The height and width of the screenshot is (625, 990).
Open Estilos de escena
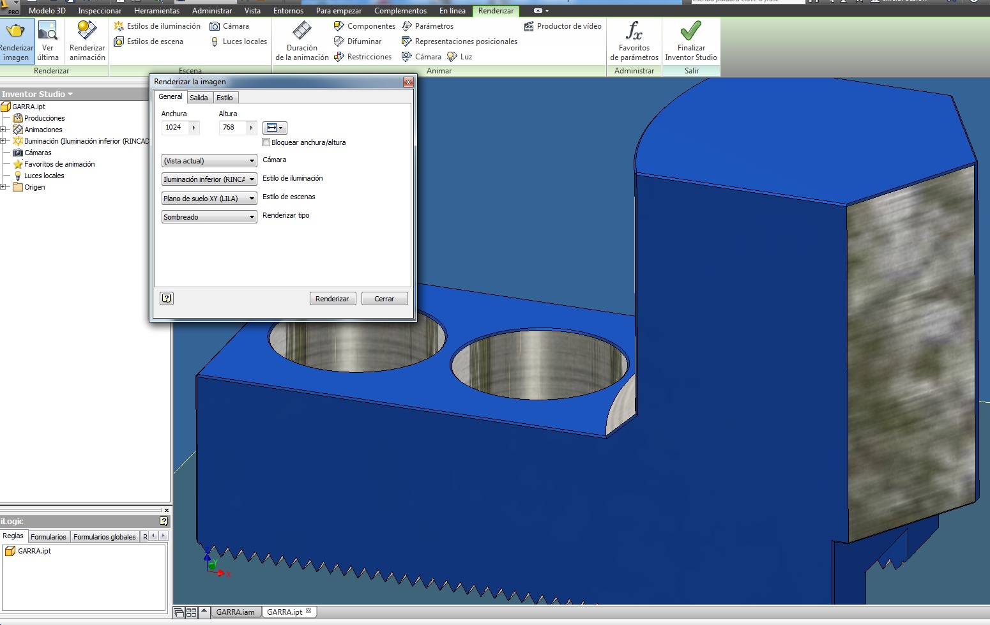(x=149, y=41)
